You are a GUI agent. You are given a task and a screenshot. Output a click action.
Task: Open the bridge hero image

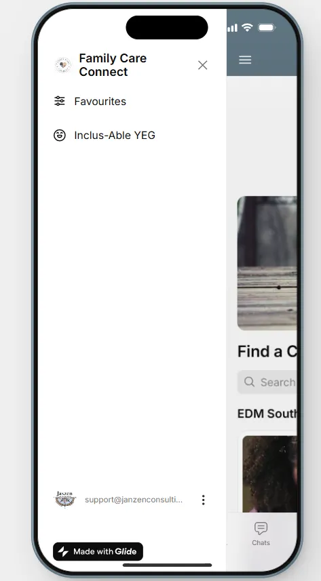tap(267, 263)
